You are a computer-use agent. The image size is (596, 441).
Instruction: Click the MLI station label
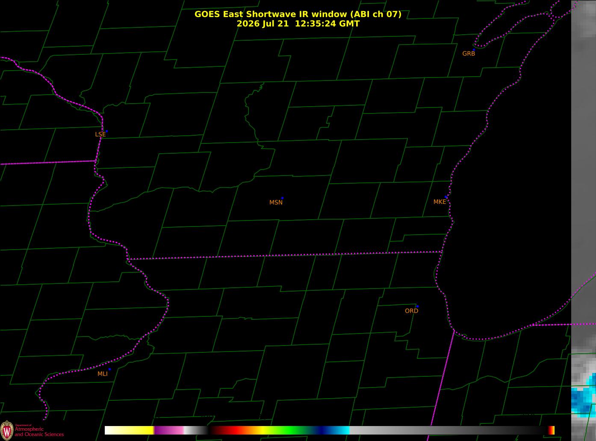point(103,374)
